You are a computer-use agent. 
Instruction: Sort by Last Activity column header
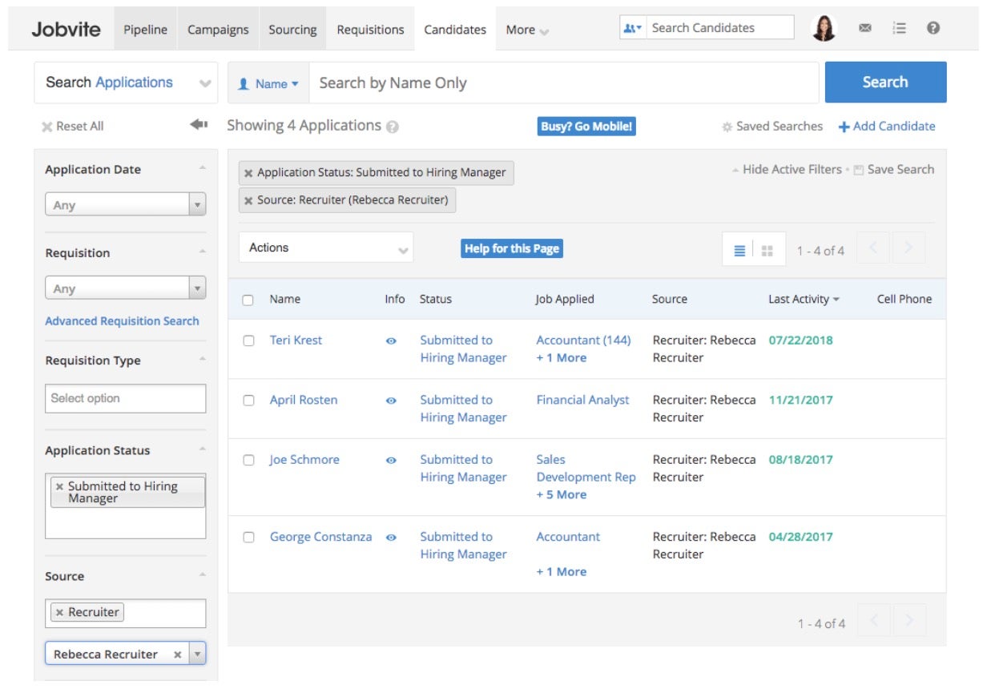(804, 300)
